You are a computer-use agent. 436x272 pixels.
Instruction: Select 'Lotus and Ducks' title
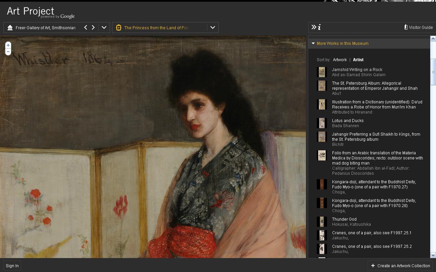[x=348, y=121]
